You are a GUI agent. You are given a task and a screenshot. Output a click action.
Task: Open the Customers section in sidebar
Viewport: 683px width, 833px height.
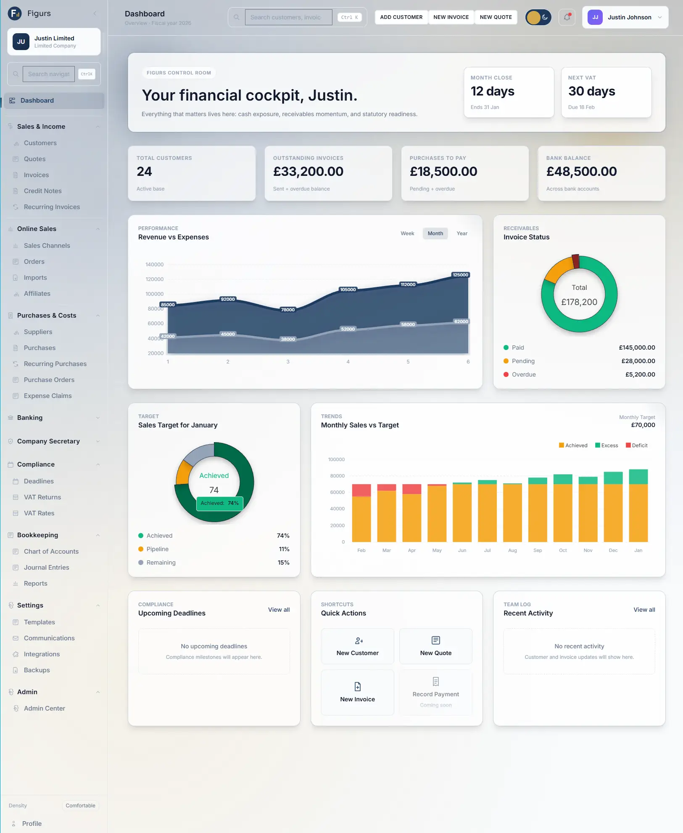point(40,143)
